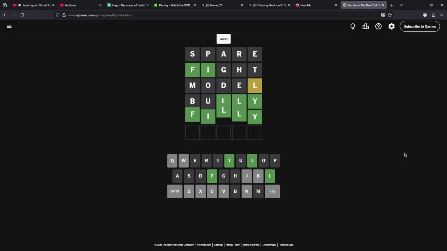The width and height of the screenshot is (447, 251).
Task: Tap the Z key
Action: pyautogui.click(x=189, y=191)
